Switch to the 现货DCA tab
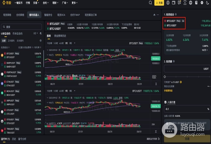 (x=61, y=15)
